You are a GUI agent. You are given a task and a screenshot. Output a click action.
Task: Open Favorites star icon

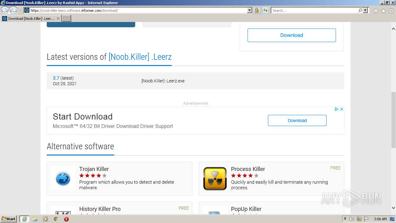coord(383,11)
